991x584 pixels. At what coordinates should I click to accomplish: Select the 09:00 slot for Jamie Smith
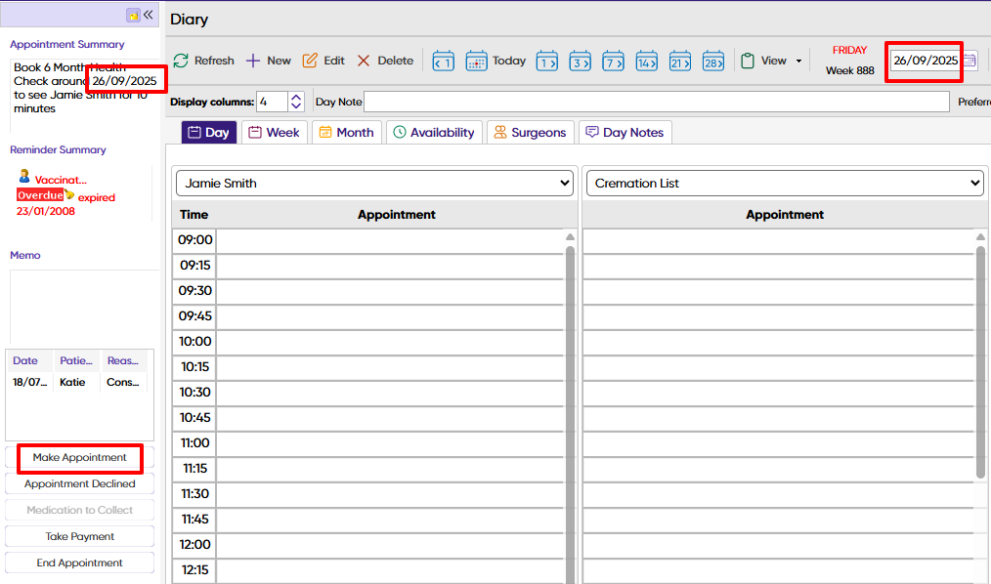tap(389, 240)
